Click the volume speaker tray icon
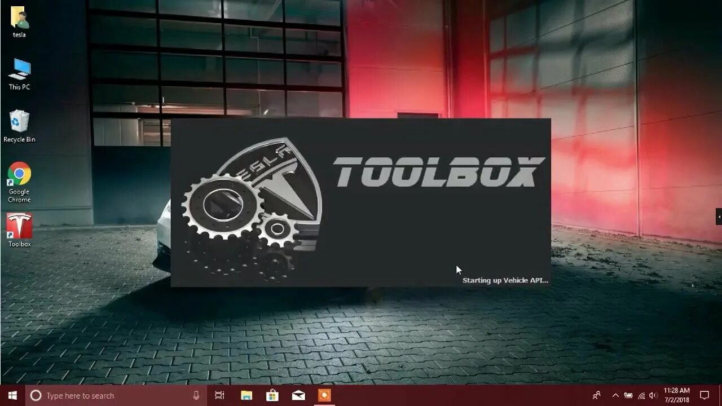This screenshot has width=722, height=406. (x=653, y=395)
